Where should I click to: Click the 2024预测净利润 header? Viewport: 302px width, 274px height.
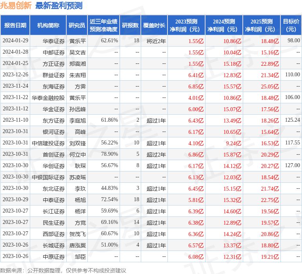pos(224,25)
